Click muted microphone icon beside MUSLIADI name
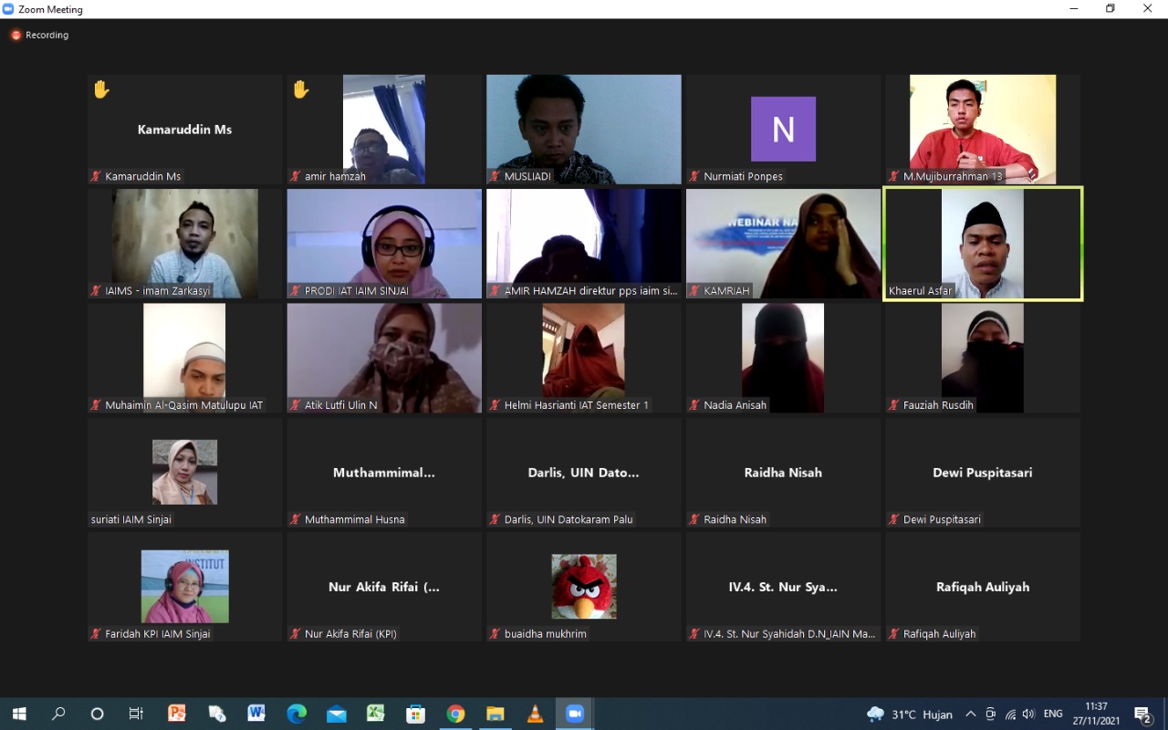The height and width of the screenshot is (730, 1168). [495, 176]
